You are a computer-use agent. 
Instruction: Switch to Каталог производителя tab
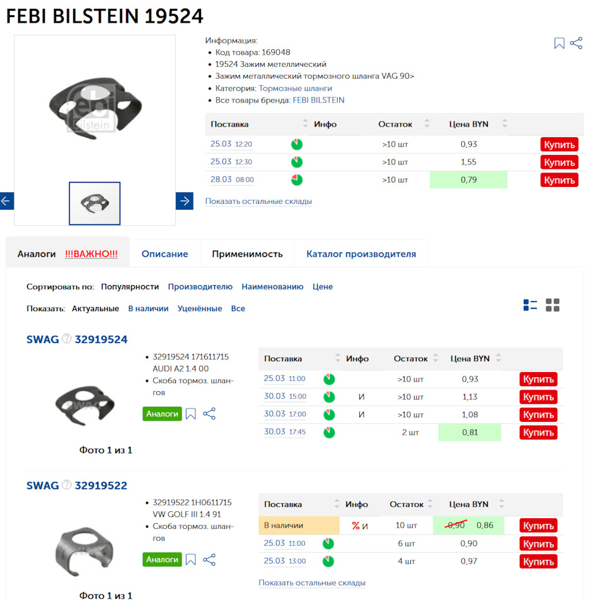361,254
